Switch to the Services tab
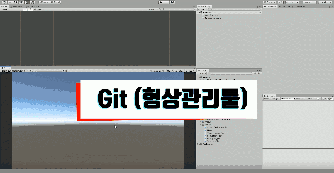This screenshot has height=173, width=334. 301,7
